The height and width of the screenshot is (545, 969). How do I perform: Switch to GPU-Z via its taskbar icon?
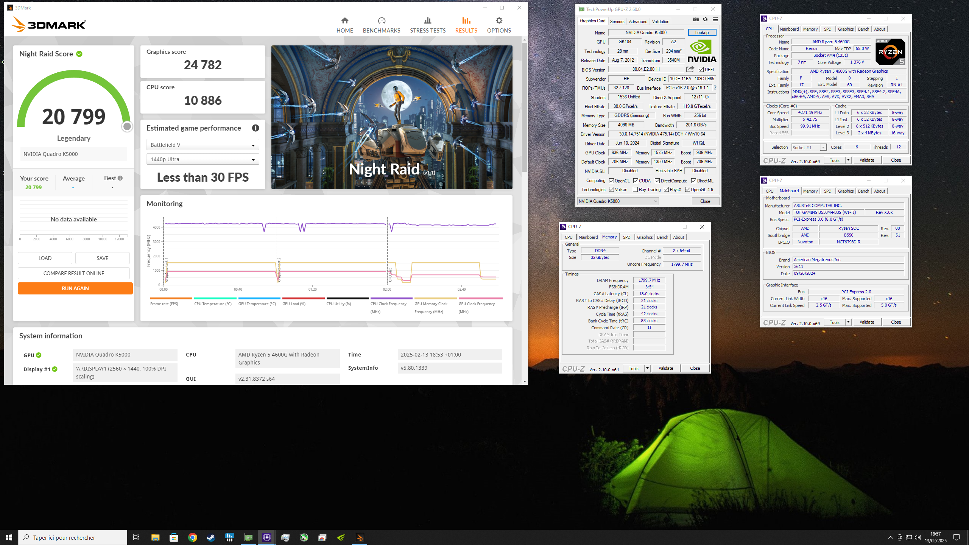coord(248,537)
